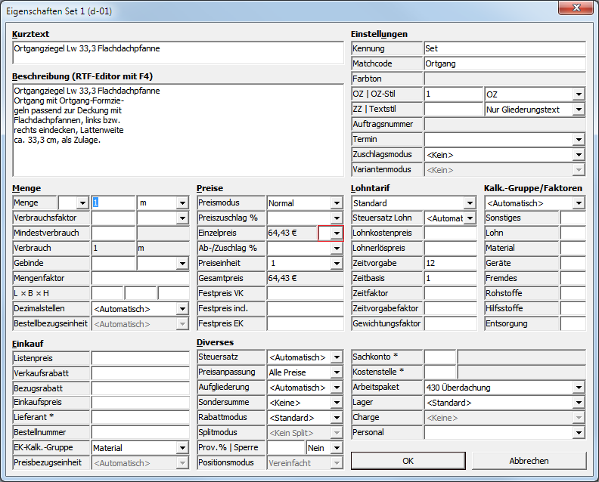Open the Kalk.-Gruppe dropdown showing Automatisch
Viewport: 599px width, 482px height.
pos(579,203)
